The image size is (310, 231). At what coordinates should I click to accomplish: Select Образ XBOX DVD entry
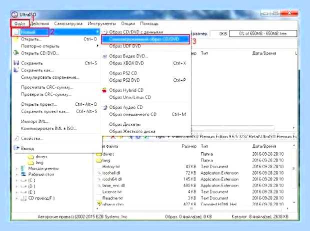[145, 63]
